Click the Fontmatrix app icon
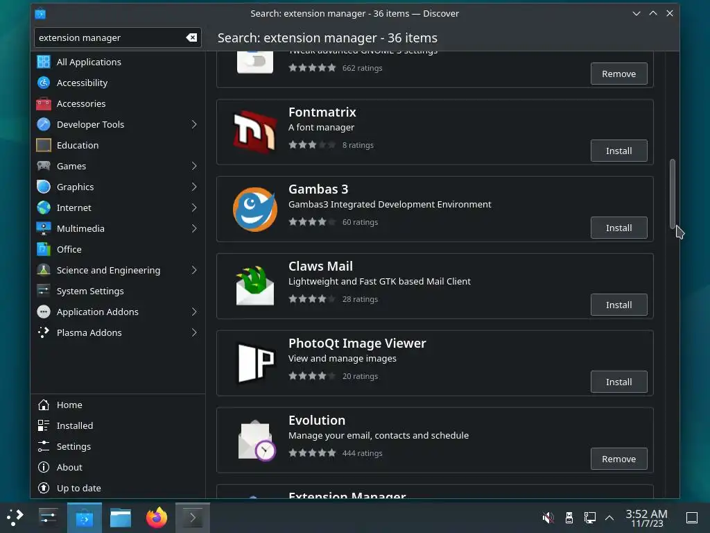710x533 pixels. pyautogui.click(x=255, y=132)
